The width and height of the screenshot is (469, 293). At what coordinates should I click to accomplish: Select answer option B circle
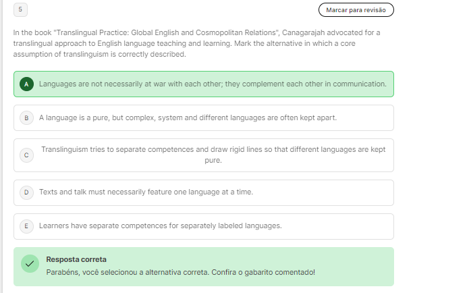click(x=26, y=118)
